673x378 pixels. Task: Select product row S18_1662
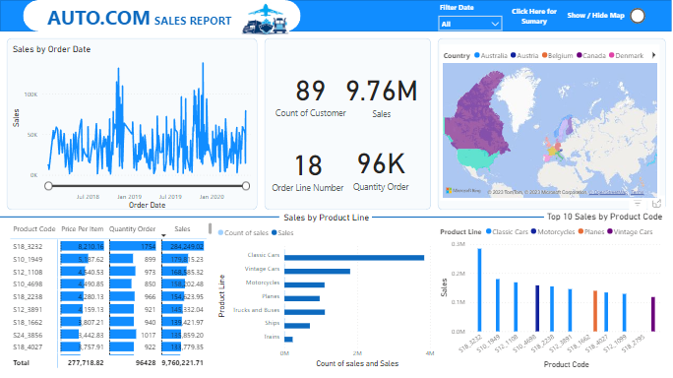(108, 322)
